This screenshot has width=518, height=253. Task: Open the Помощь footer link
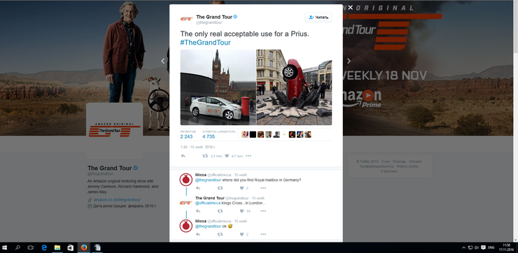[x=400, y=161]
